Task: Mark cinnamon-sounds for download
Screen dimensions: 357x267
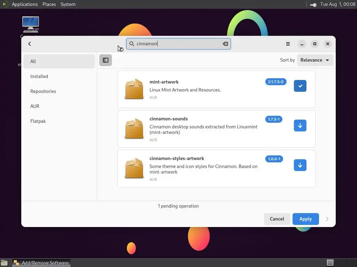Action: point(300,126)
